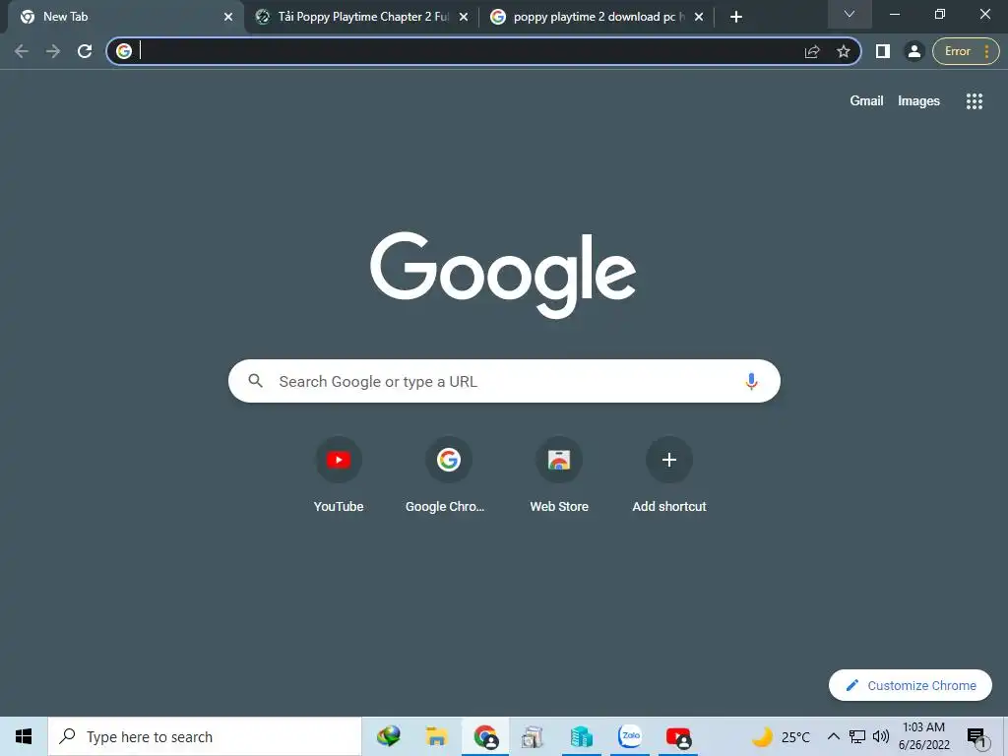
Task: Switch to Chrome taskbar icon
Action: coord(485,736)
